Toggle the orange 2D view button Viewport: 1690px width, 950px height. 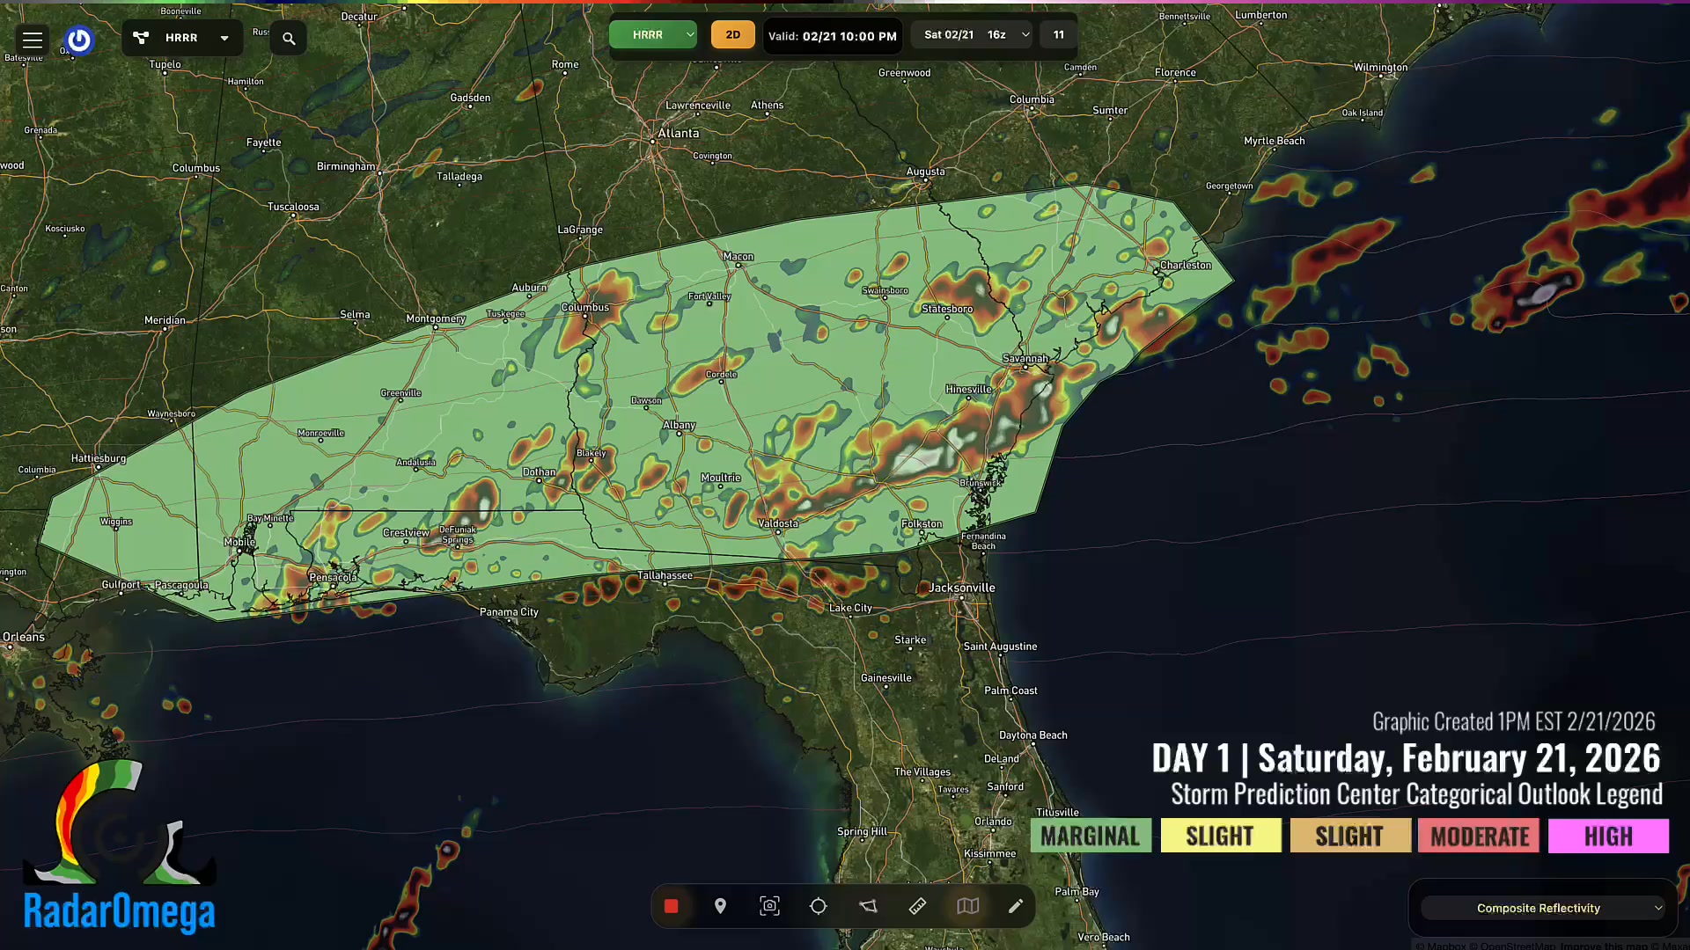(x=733, y=35)
